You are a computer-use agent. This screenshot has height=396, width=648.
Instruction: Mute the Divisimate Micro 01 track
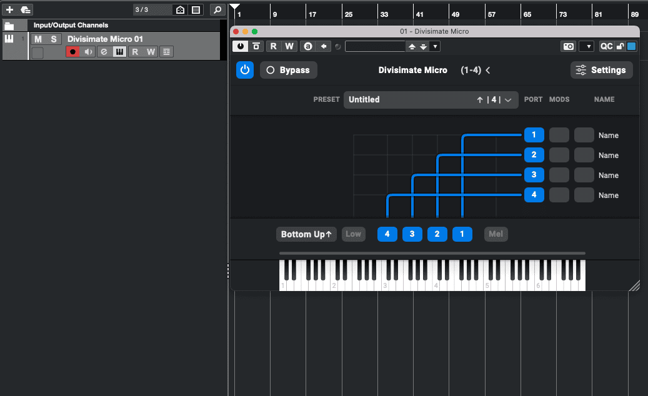[38, 39]
